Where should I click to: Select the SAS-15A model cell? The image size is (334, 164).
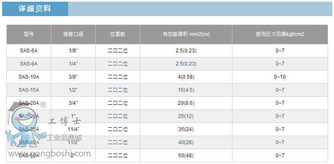point(29,90)
